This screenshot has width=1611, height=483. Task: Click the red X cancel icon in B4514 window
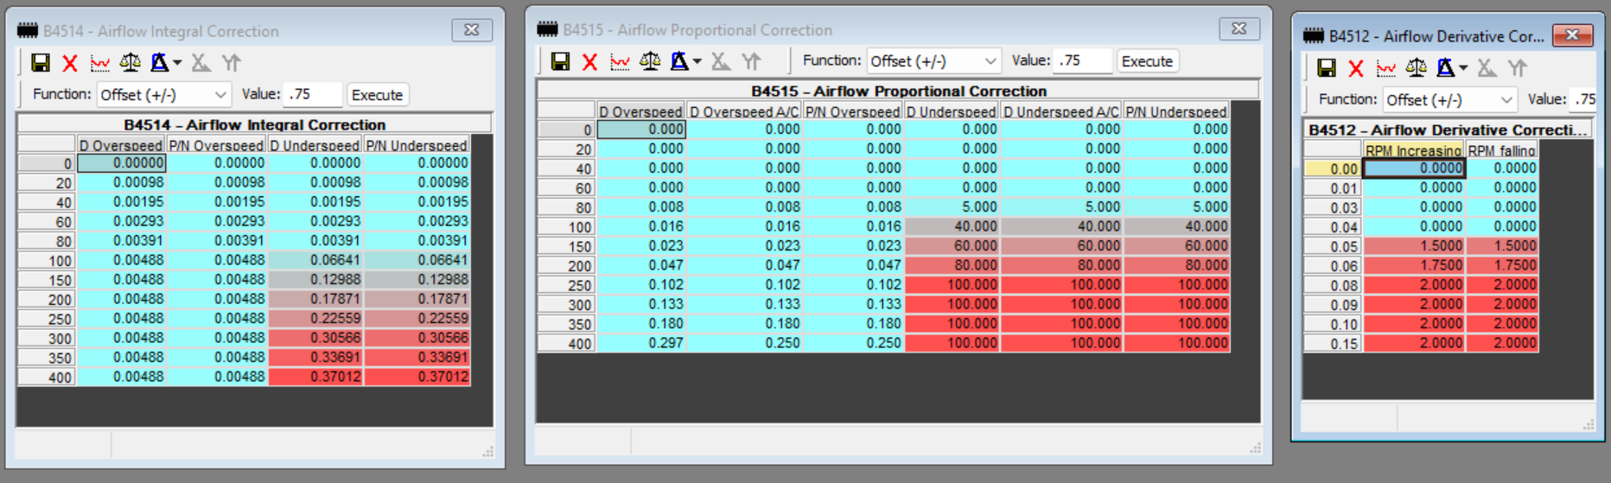[x=70, y=63]
